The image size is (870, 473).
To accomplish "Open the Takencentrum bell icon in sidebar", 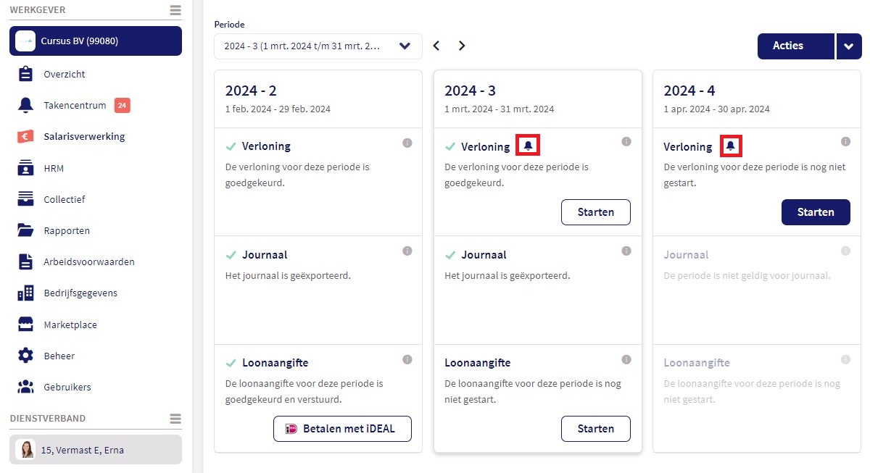I will pyautogui.click(x=24, y=104).
